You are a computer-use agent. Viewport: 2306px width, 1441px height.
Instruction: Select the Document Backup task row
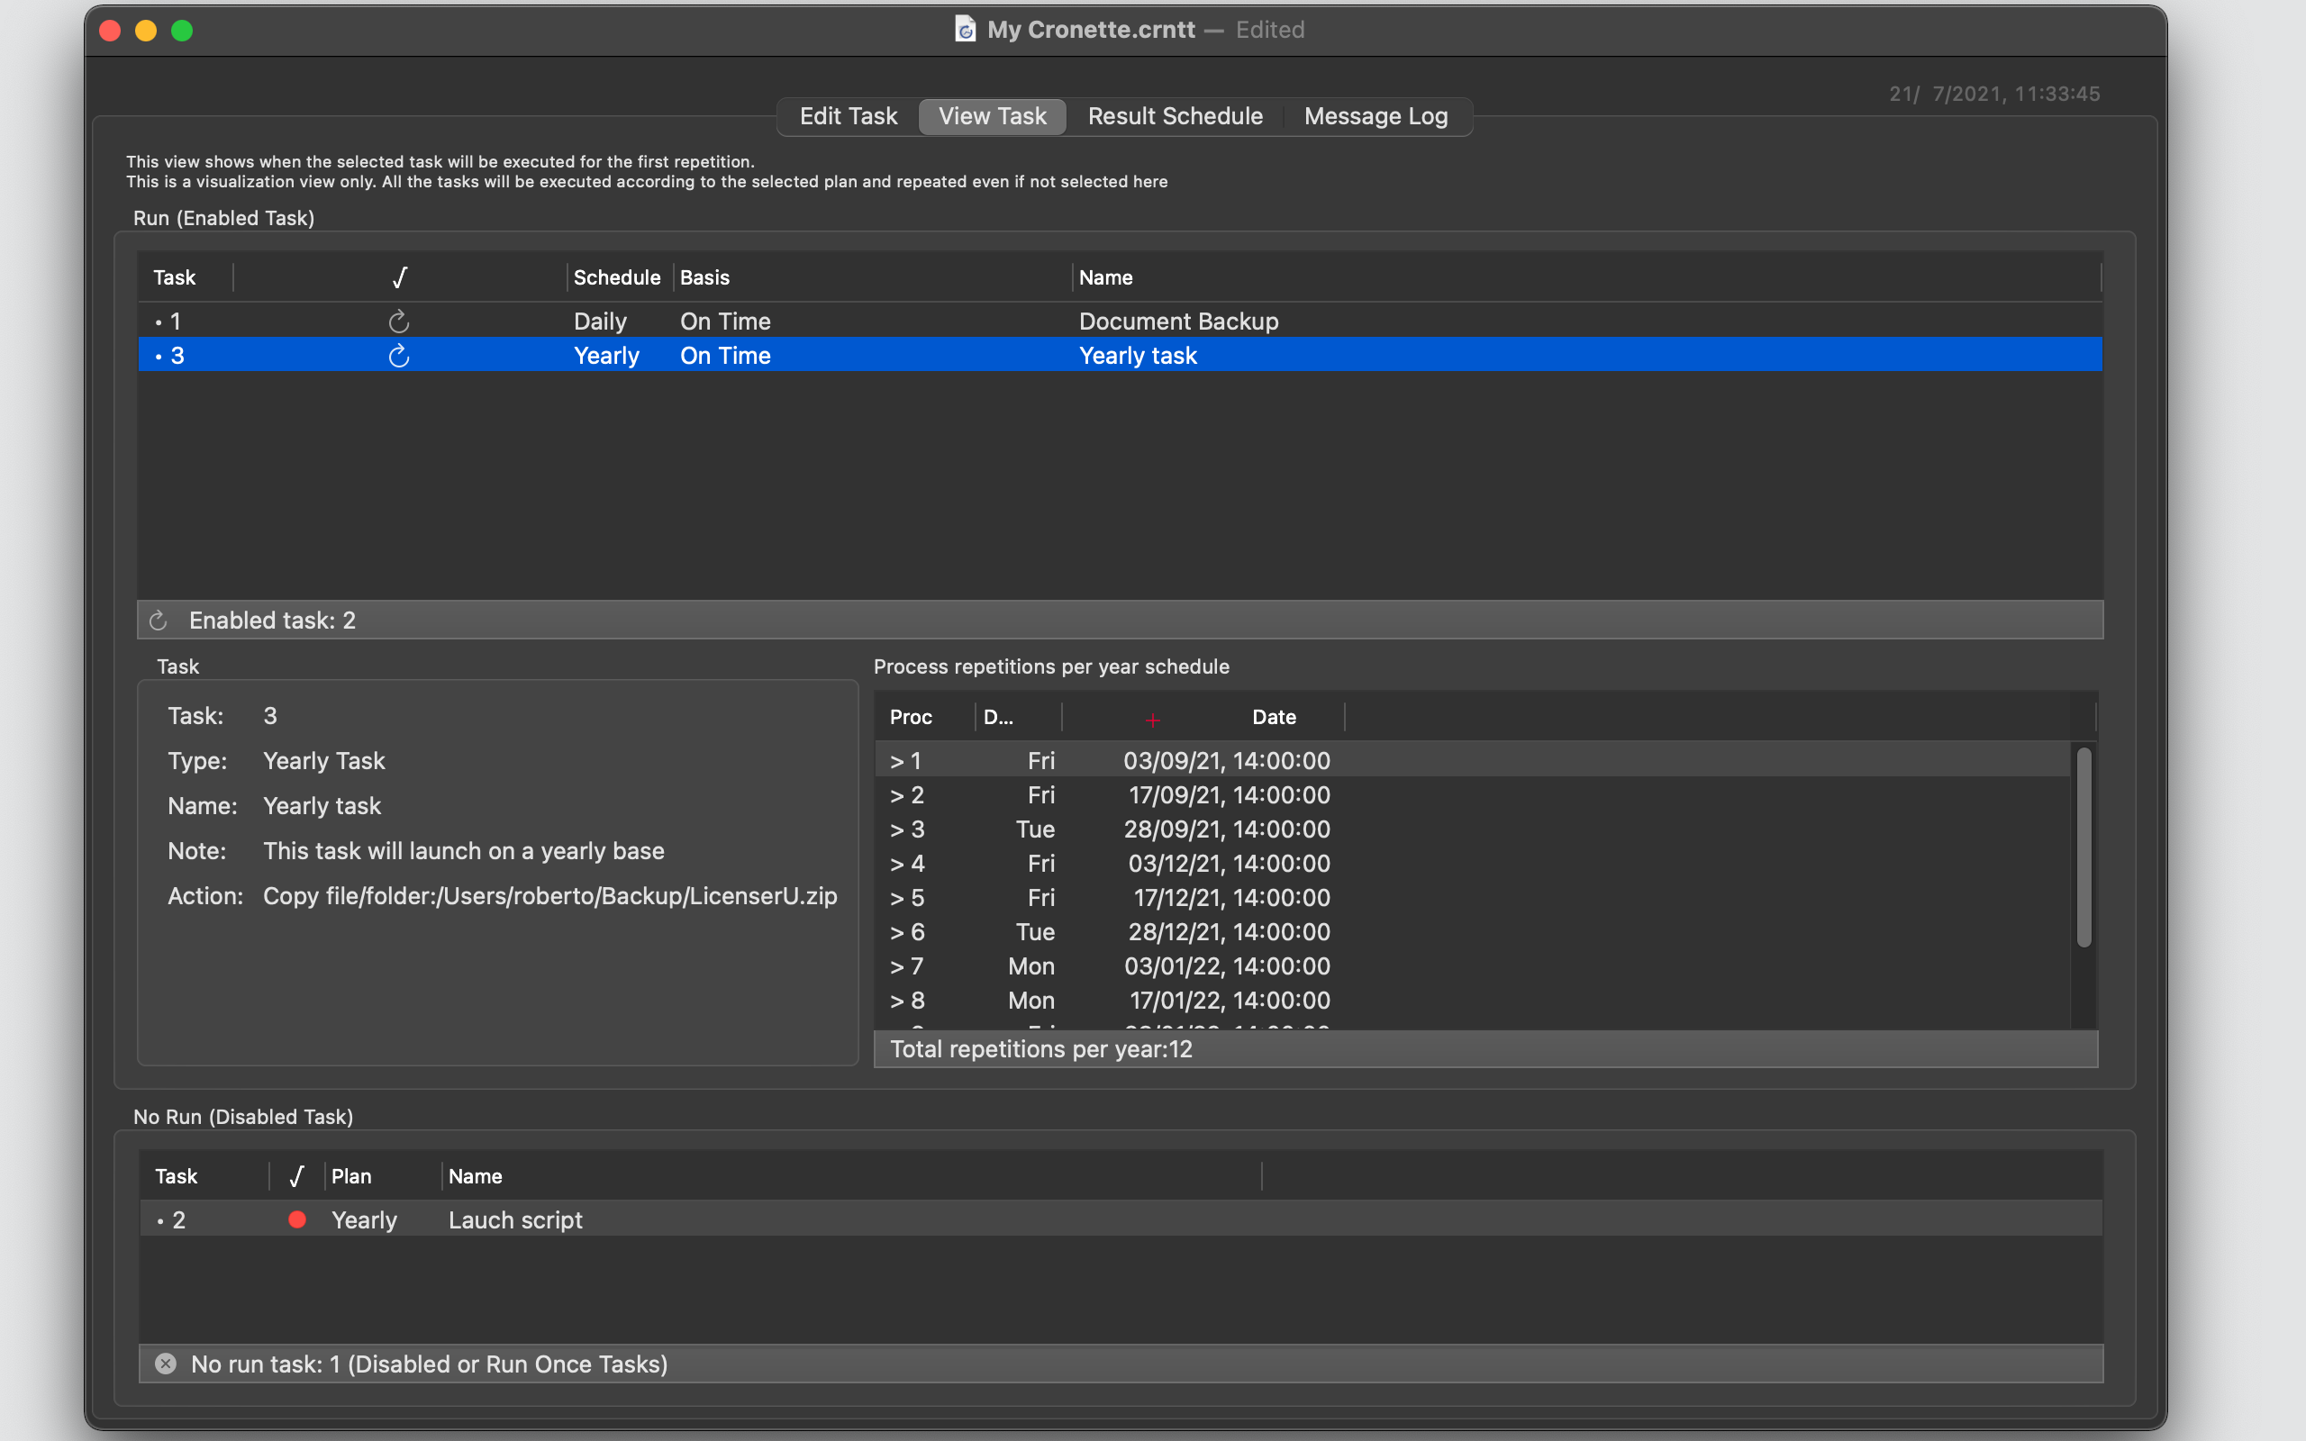(x=1120, y=322)
